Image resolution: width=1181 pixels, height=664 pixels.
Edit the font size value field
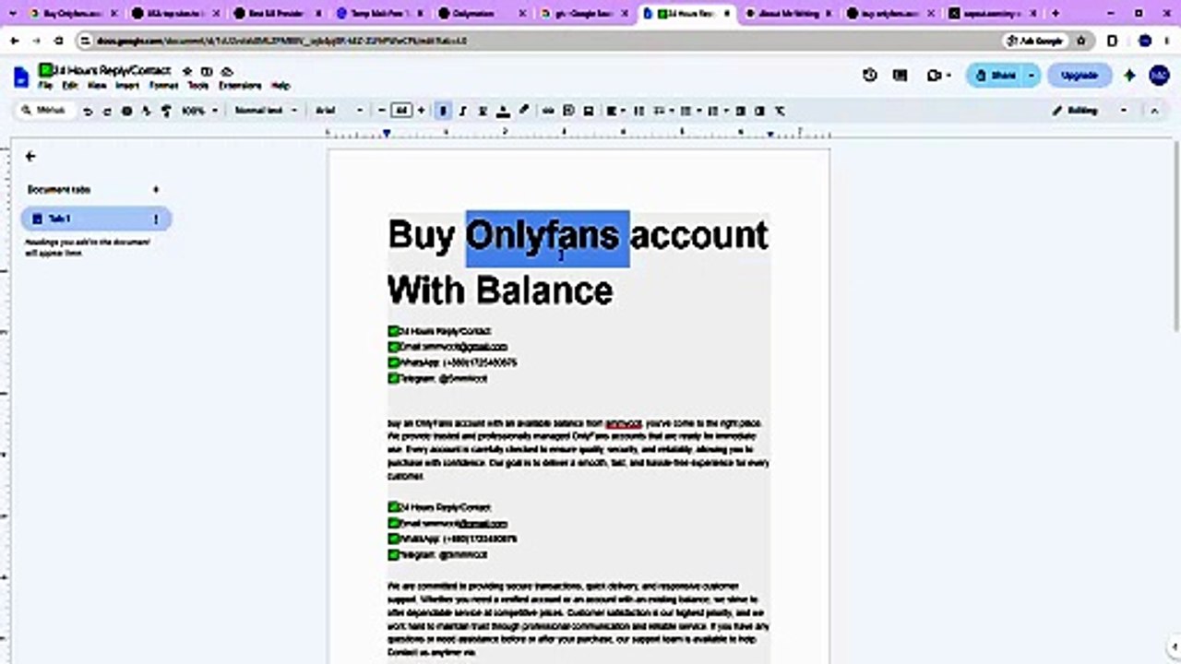401,111
